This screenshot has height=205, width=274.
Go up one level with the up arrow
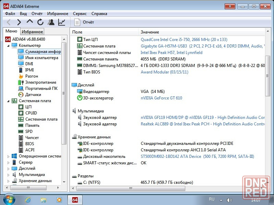(x=30, y=22)
